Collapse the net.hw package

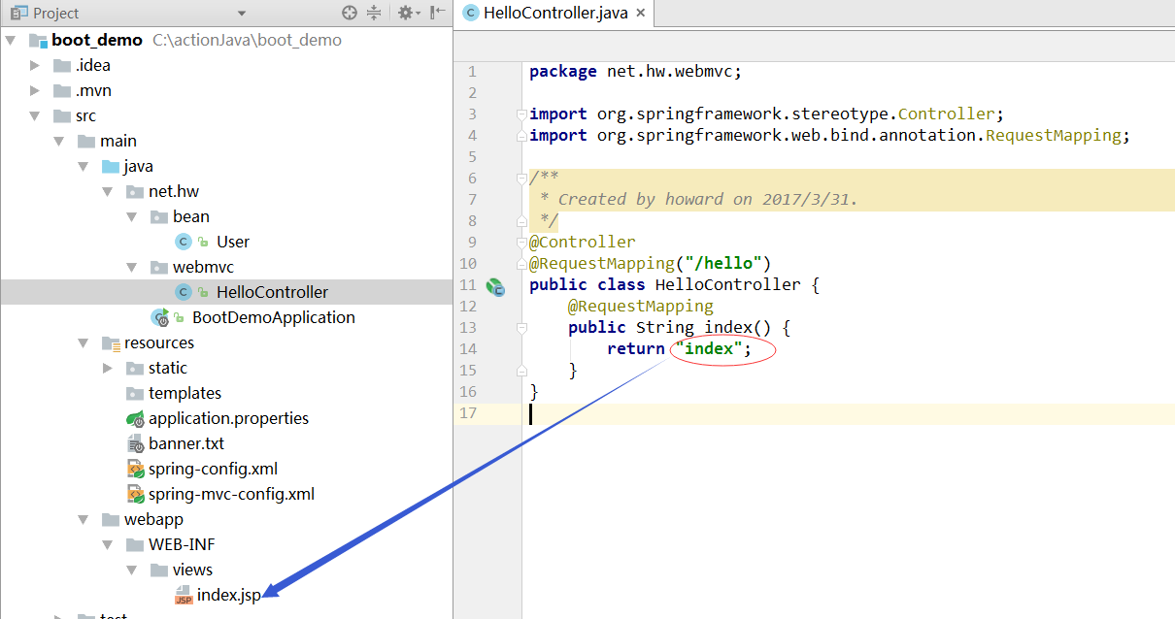click(108, 191)
